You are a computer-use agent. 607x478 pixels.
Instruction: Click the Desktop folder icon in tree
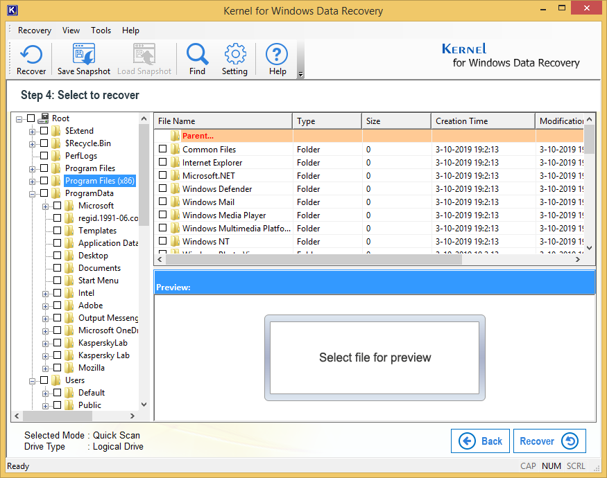coord(69,255)
